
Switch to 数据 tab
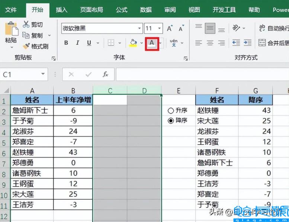pos(146,10)
